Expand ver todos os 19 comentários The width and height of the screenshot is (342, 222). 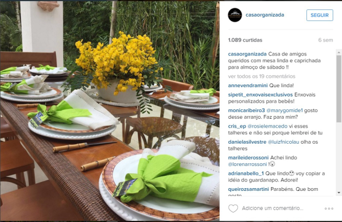point(261,76)
